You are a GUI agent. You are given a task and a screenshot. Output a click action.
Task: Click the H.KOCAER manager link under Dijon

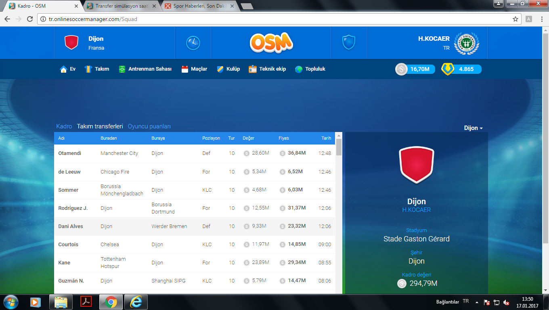416,210
